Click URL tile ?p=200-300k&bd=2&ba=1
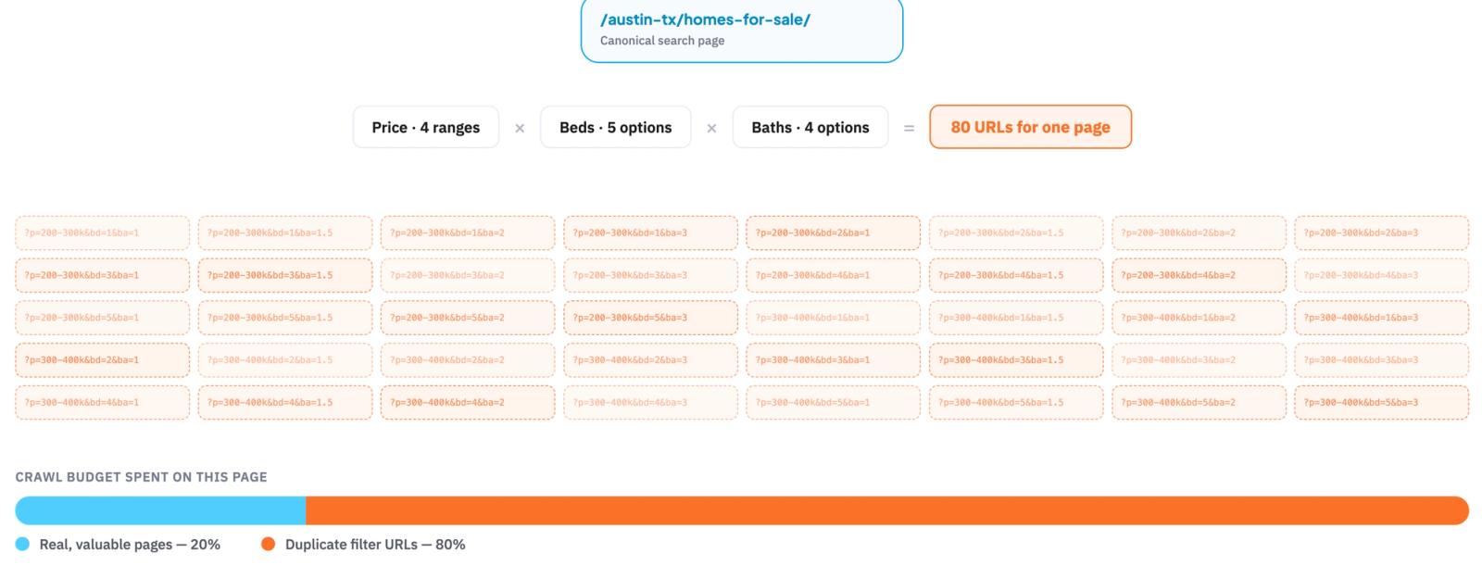This screenshot has width=1482, height=565. pos(834,233)
